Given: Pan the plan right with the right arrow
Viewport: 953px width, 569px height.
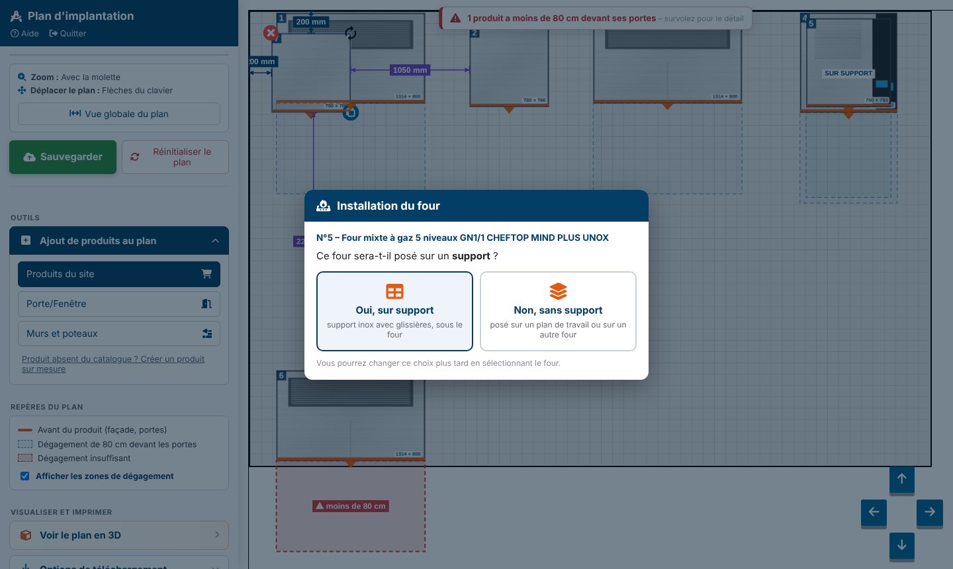Looking at the screenshot, I should [x=930, y=512].
